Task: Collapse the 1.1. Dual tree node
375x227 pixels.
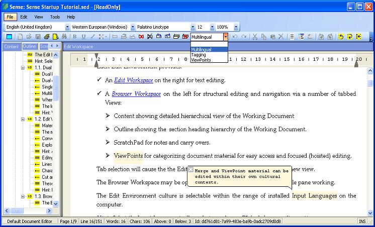Action: (23, 67)
